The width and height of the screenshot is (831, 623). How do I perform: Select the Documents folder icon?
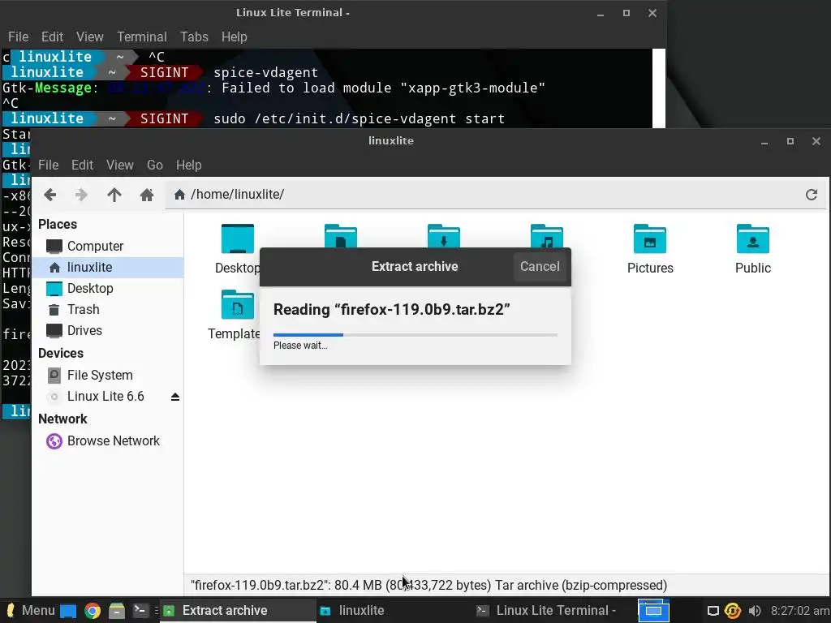pos(340,236)
